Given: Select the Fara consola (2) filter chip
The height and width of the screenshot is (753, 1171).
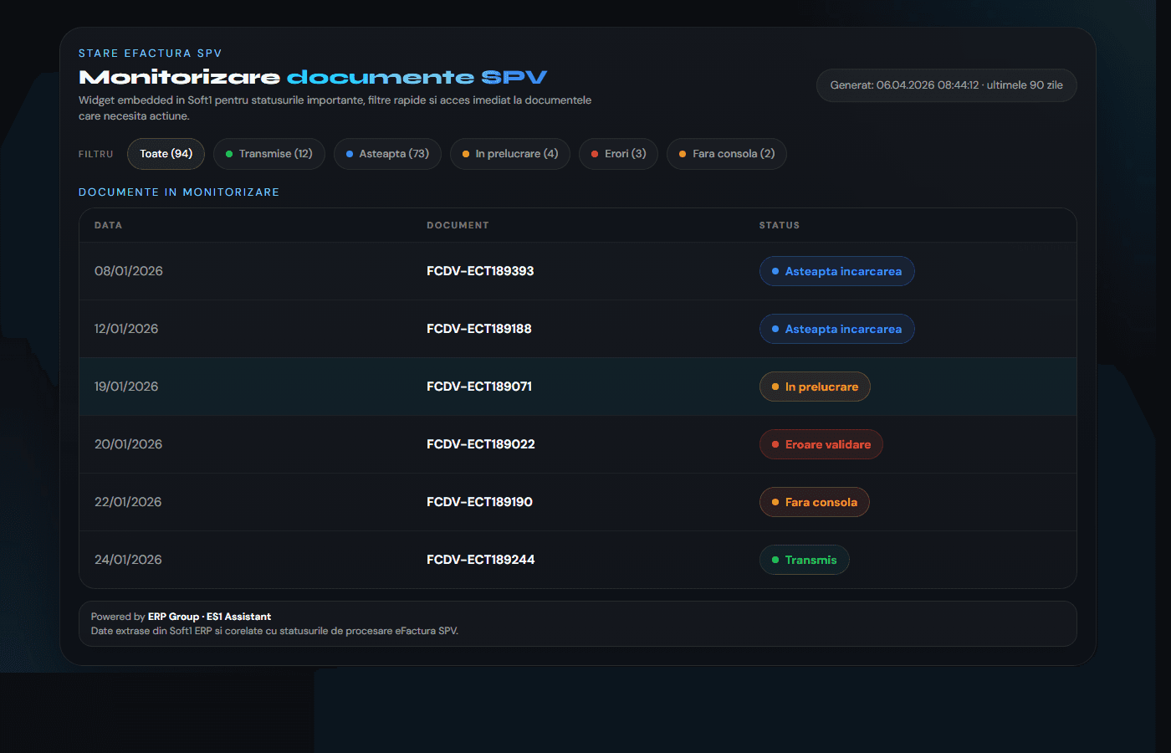Looking at the screenshot, I should click(726, 154).
